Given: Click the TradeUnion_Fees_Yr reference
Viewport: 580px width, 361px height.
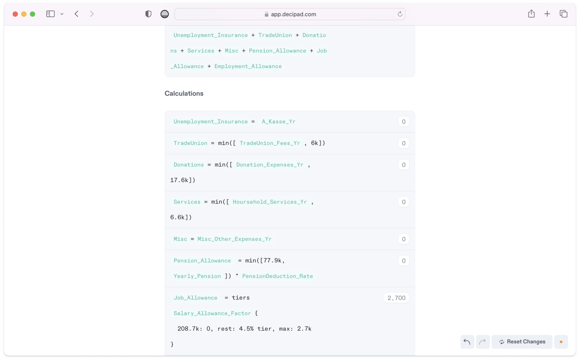Looking at the screenshot, I should click(x=270, y=143).
